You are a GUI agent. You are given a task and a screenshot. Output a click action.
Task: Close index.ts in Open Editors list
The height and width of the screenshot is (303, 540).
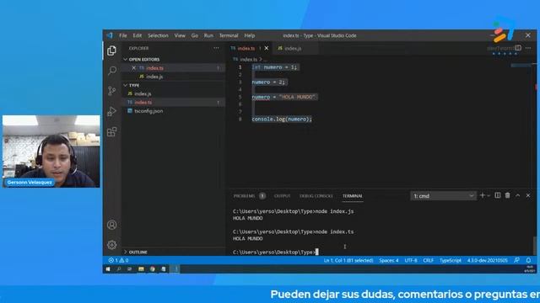[x=133, y=68]
